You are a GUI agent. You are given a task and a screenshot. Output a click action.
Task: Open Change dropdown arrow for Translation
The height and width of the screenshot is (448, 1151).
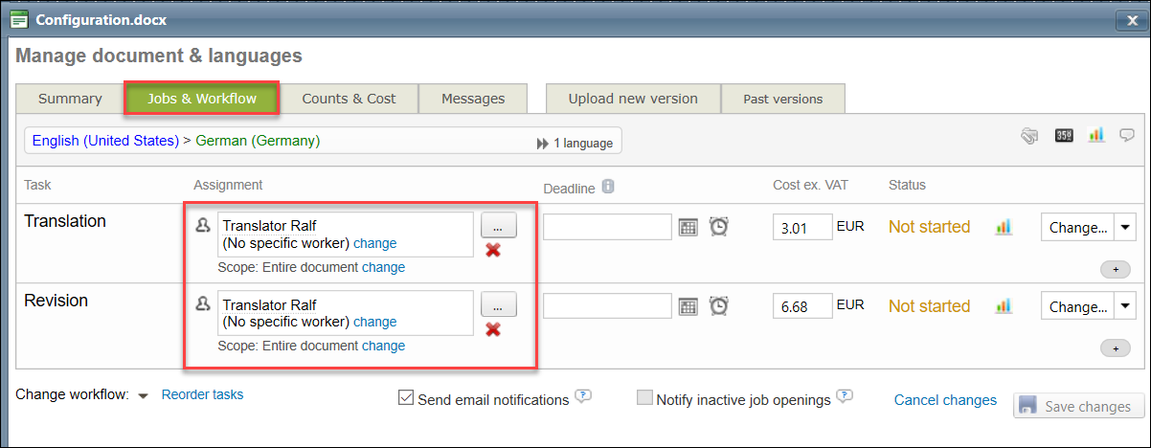pos(1124,228)
